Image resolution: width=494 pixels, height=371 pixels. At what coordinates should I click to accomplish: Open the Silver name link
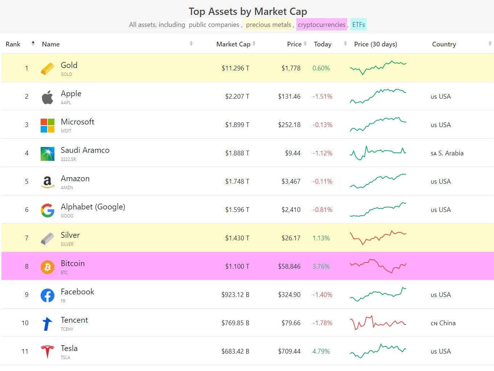pos(70,235)
